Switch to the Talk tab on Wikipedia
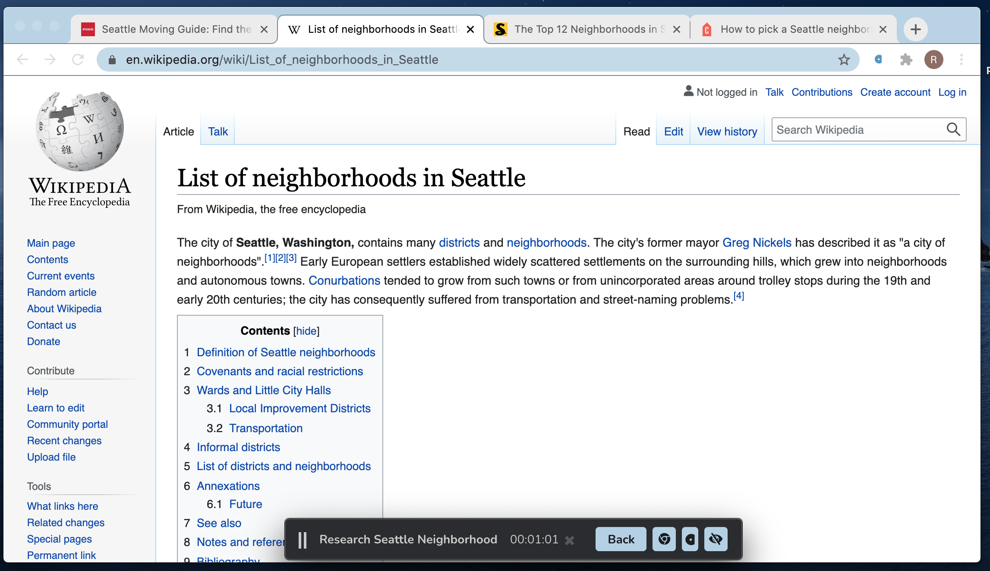 tap(218, 131)
